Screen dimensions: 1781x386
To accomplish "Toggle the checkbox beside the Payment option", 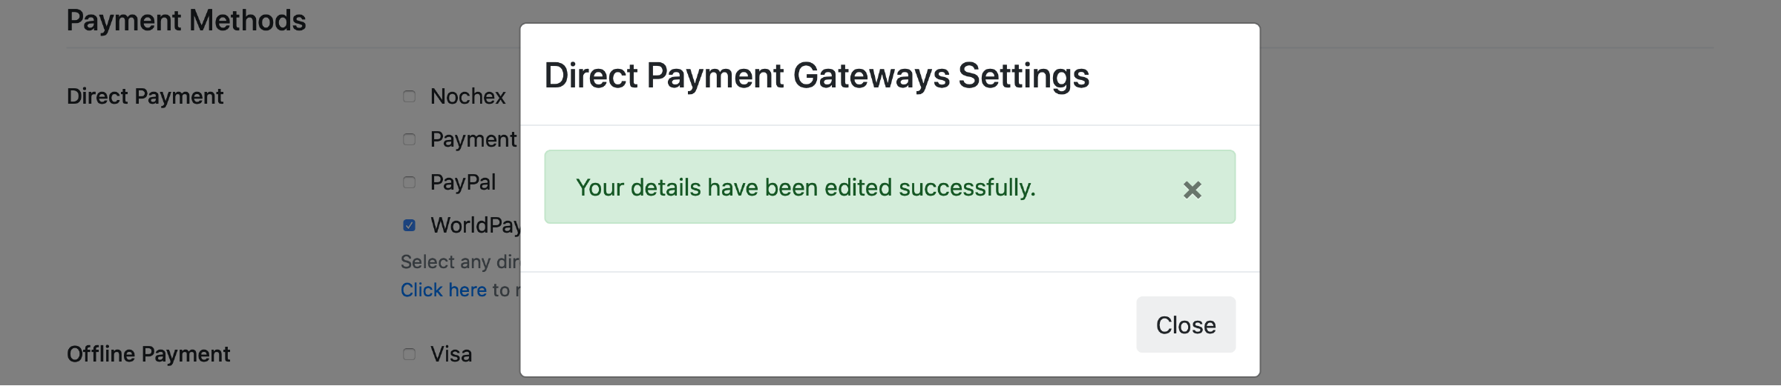I will (409, 139).
